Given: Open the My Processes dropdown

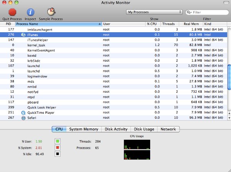Looking at the screenshot, I should [x=154, y=12].
